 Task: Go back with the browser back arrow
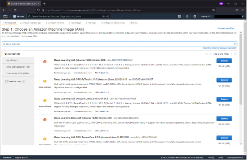4,10
